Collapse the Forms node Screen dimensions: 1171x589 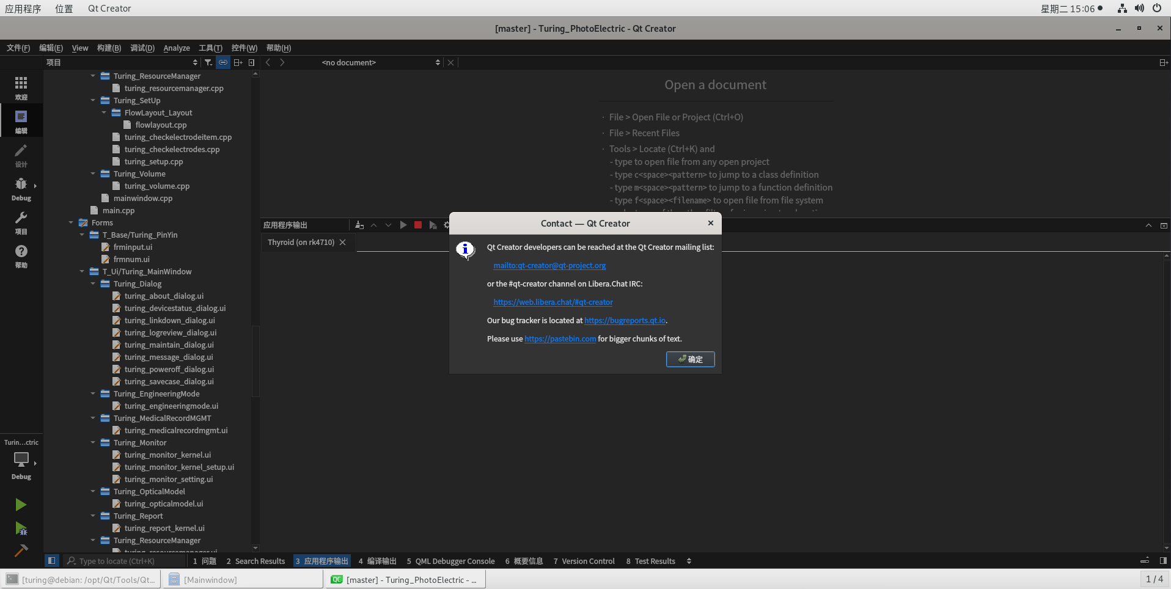pos(71,222)
